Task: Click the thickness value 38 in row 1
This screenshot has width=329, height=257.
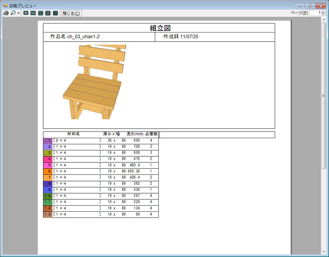Action: (x=109, y=140)
